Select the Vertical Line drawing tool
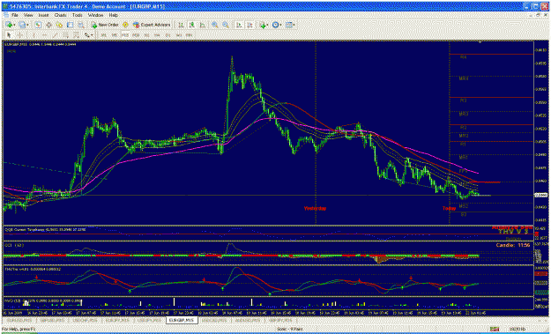The height and width of the screenshot is (334, 551). pyautogui.click(x=34, y=35)
